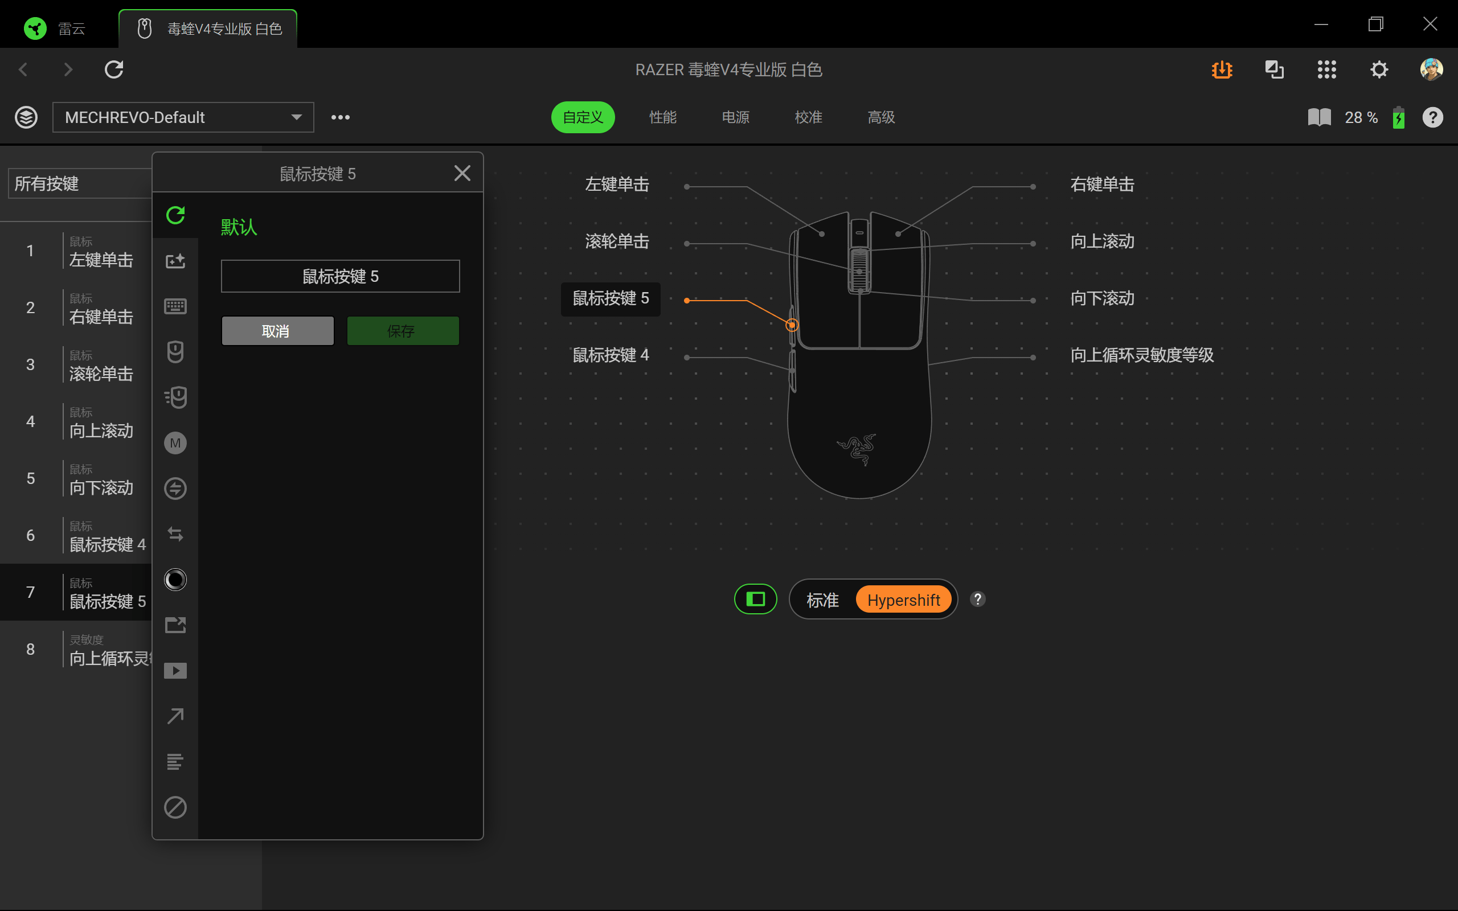The width and height of the screenshot is (1458, 911).
Task: Select the keyboard function icon
Action: click(175, 306)
